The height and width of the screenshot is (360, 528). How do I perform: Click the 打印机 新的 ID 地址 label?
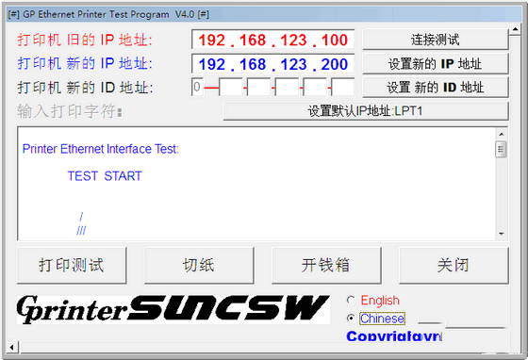[x=85, y=88]
